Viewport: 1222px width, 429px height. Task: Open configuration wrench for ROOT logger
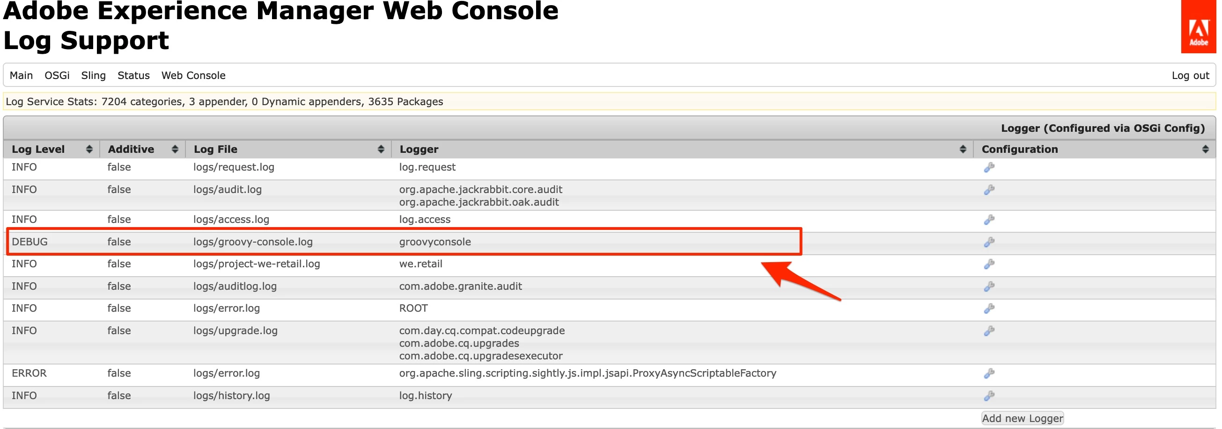(989, 308)
